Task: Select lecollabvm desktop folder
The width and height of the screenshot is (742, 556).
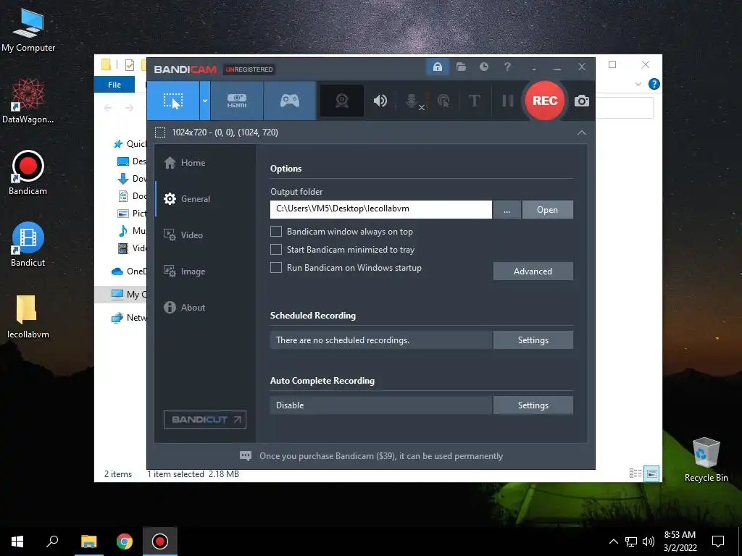Action: pos(28,316)
